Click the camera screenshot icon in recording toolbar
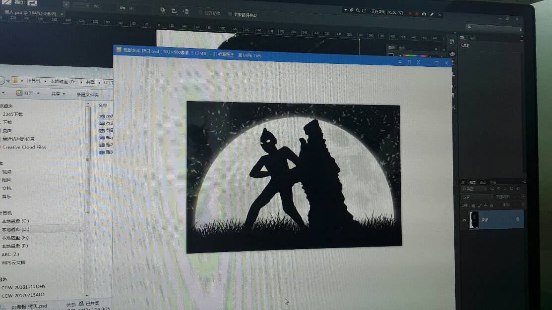 coord(424,14)
